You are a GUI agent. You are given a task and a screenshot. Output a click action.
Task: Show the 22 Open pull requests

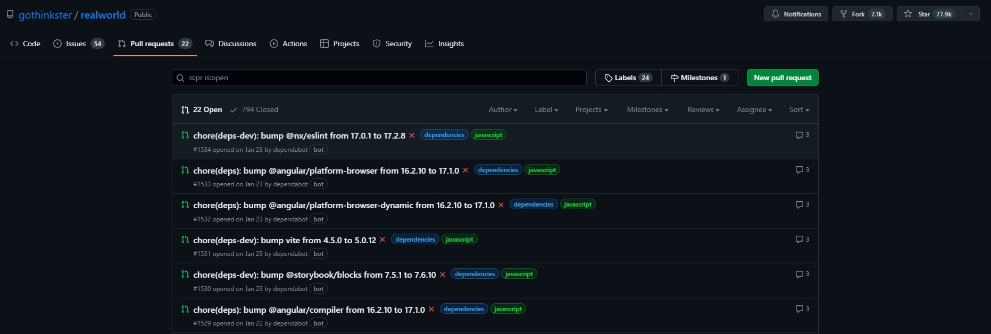pyautogui.click(x=202, y=110)
